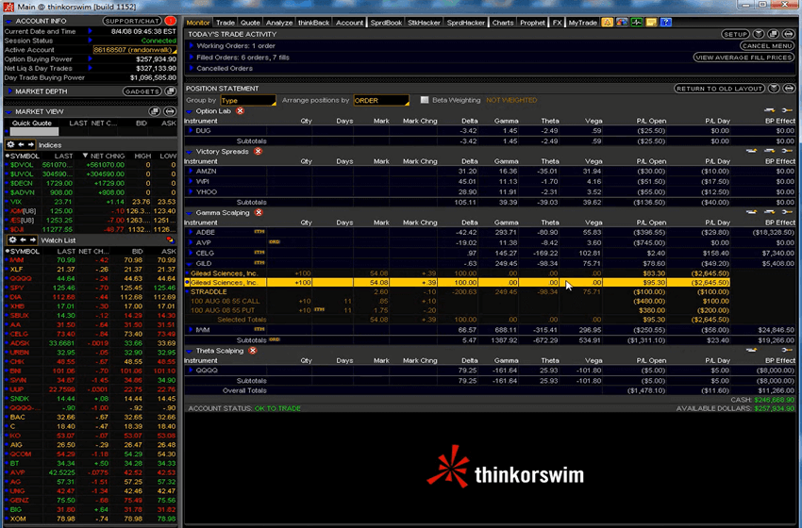Open the Arrange positions by ORDER dropdown
This screenshot has width=802, height=528.
(x=381, y=100)
